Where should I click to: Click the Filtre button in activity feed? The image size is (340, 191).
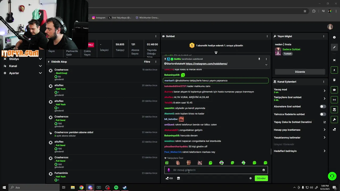(147, 62)
